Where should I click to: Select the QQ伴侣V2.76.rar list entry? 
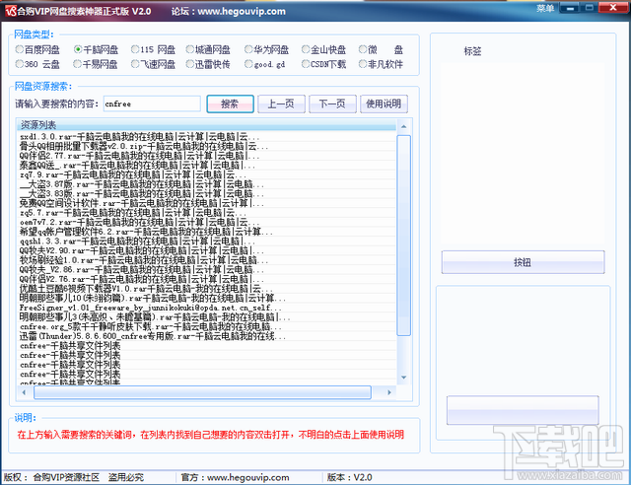pos(206,279)
